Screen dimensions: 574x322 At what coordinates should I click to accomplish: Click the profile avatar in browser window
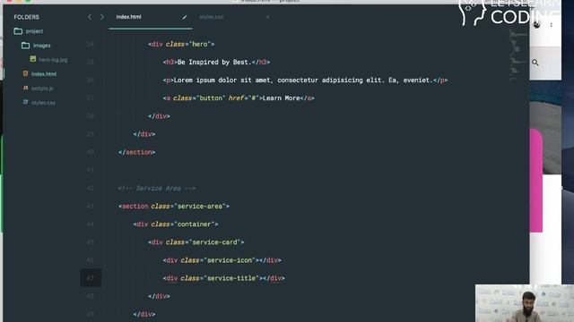click(536, 25)
